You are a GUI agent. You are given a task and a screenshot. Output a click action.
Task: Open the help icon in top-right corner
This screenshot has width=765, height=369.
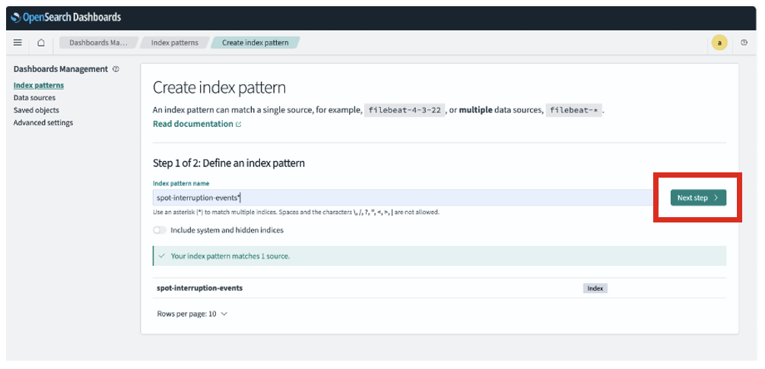tap(744, 43)
